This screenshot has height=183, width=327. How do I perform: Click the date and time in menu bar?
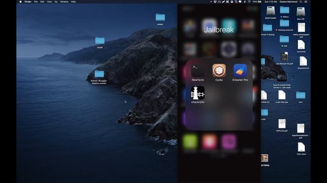click(x=271, y=2)
